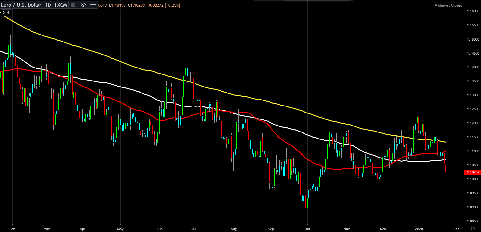The width and height of the screenshot is (481, 232).
Task: Click the Sep label on time axis
Action: (x=271, y=228)
